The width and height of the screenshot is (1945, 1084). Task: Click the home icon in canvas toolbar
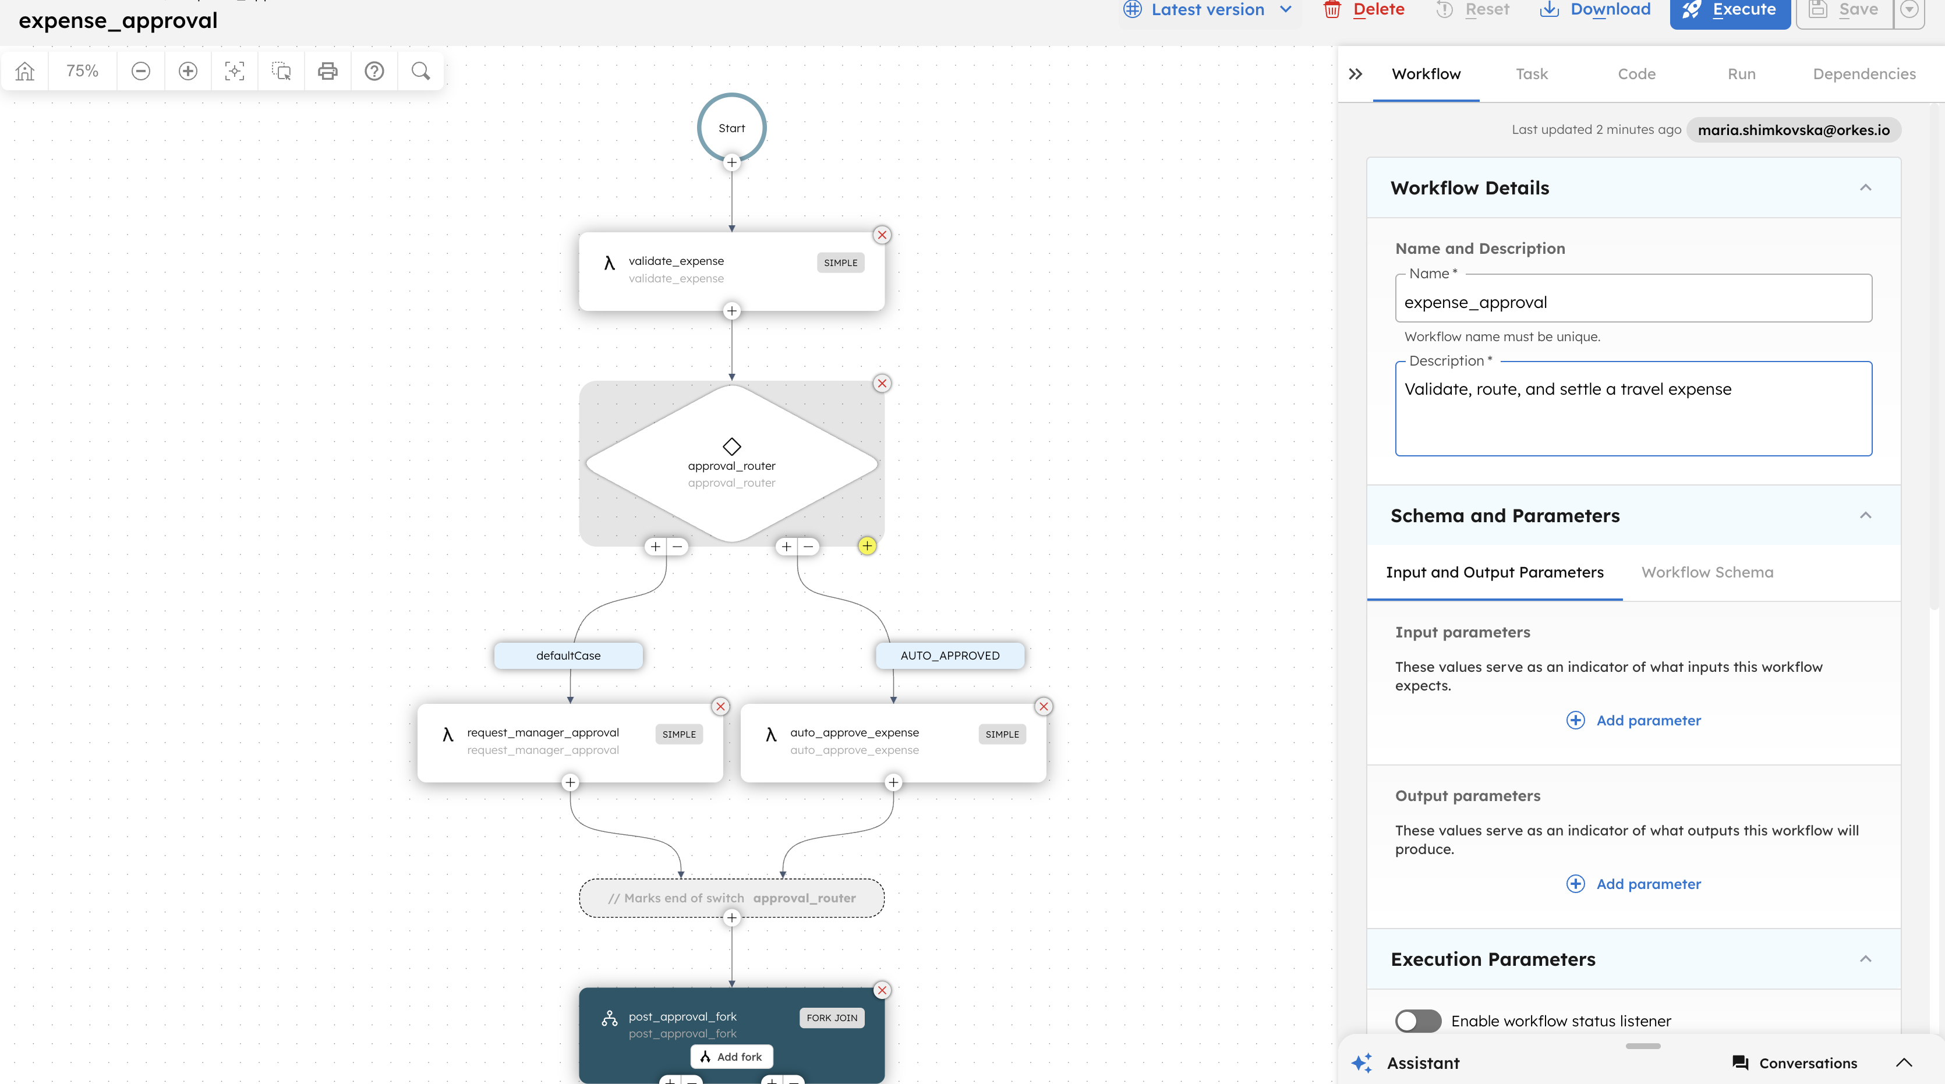[x=25, y=71]
